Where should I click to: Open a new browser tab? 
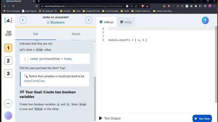point(38,1)
